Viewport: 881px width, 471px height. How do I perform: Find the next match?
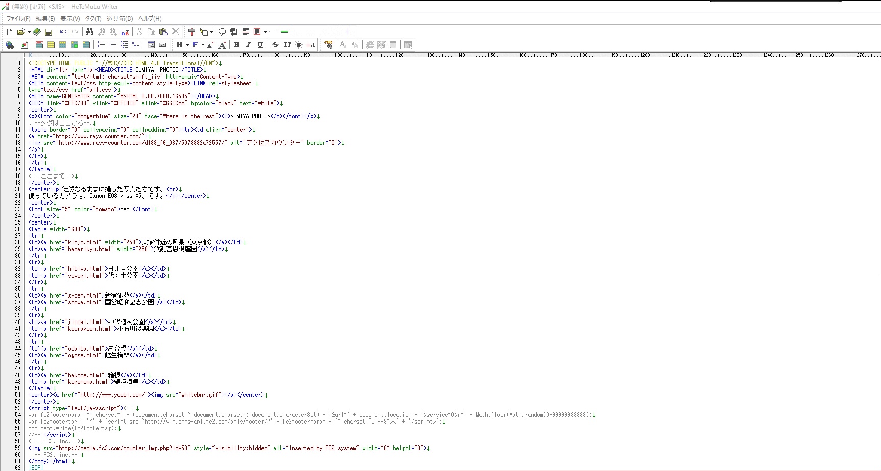pyautogui.click(x=113, y=32)
